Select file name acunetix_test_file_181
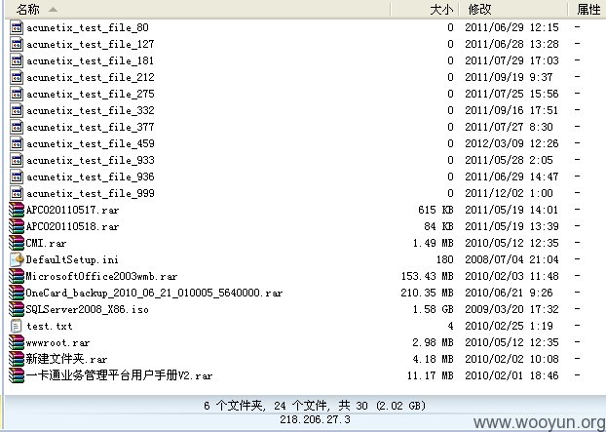The height and width of the screenshot is (432, 606). pyautogui.click(x=90, y=61)
